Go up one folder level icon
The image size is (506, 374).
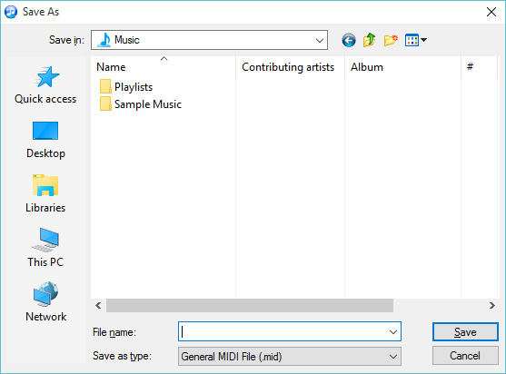[x=369, y=40]
